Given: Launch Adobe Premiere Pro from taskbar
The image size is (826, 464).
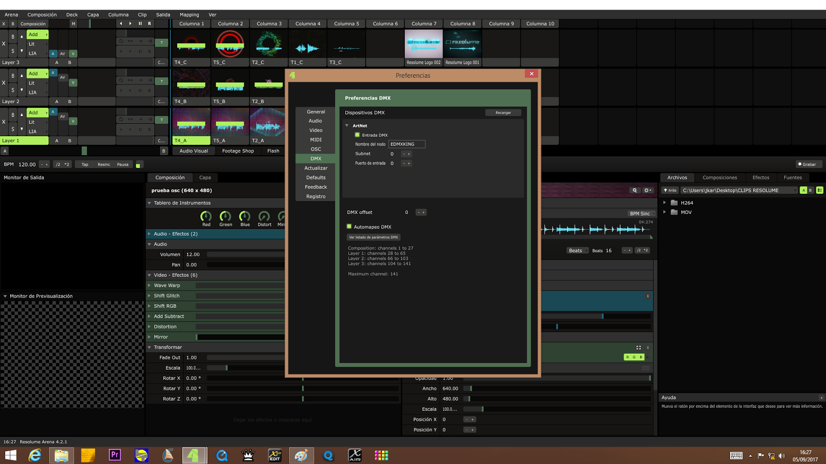Looking at the screenshot, I should tap(115, 455).
